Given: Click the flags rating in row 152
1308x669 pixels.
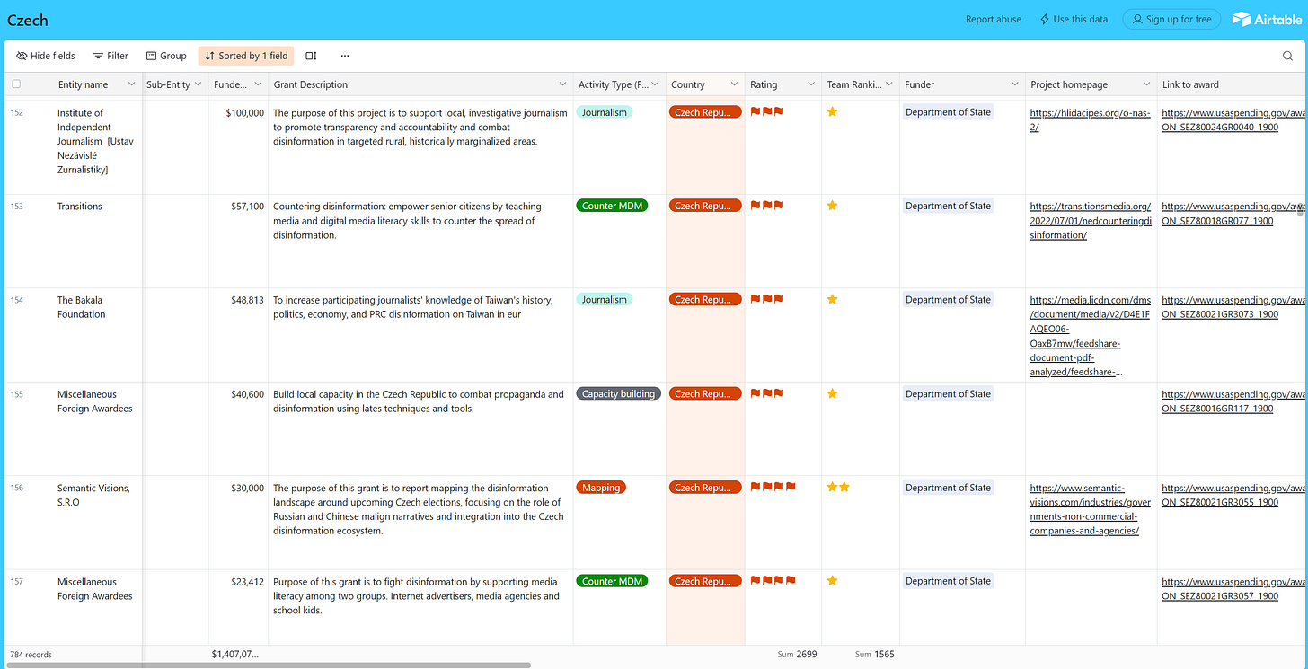Looking at the screenshot, I should coord(767,112).
